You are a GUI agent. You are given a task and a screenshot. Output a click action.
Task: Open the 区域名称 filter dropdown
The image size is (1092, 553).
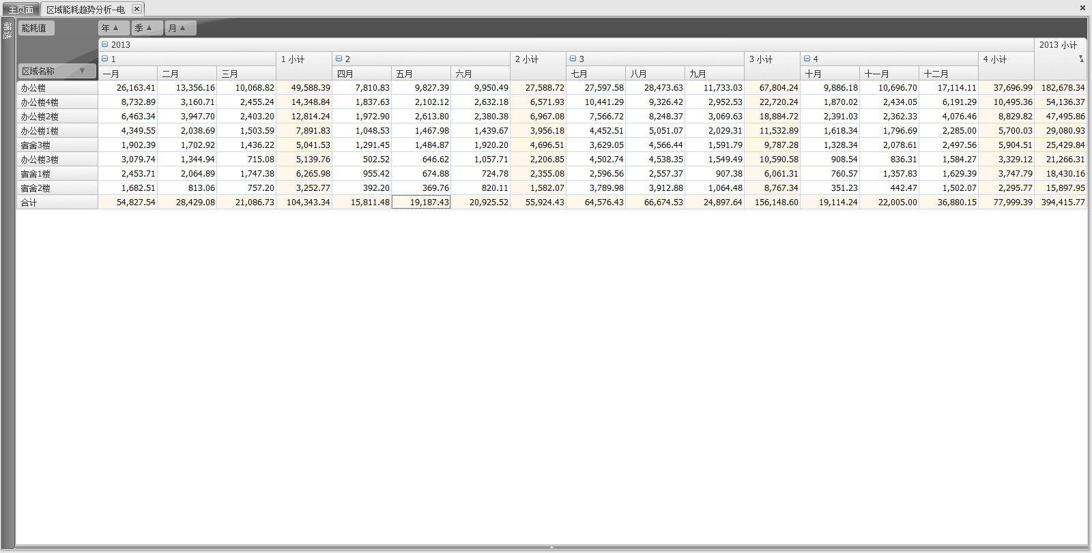tap(82, 71)
